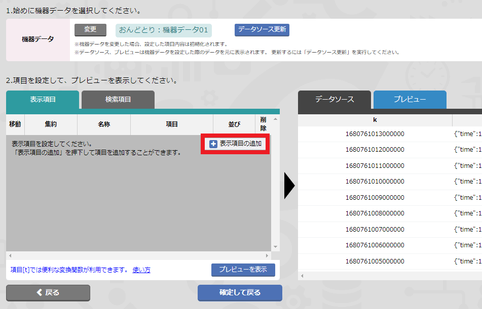Switch to the 表示項目 tab
The image size is (482, 309).
click(43, 100)
